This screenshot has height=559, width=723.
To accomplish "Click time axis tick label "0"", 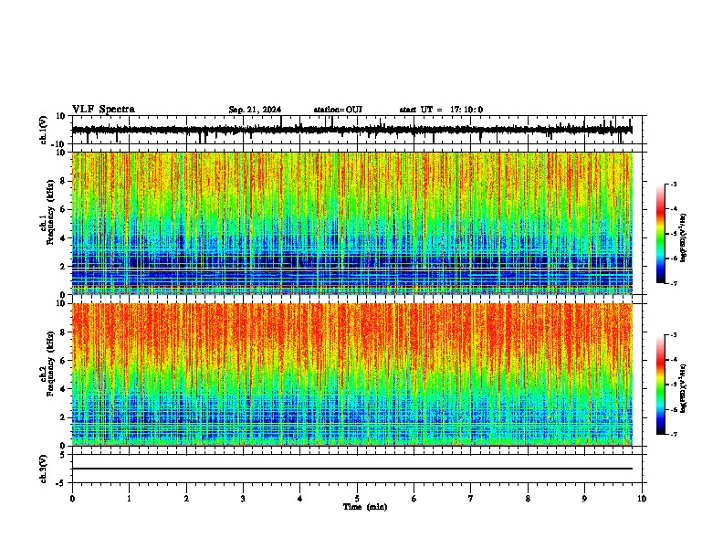I will pos(72,499).
